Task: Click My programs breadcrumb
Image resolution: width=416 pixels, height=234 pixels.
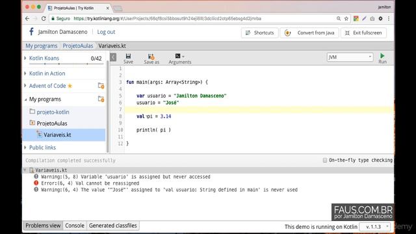Action: coord(42,45)
